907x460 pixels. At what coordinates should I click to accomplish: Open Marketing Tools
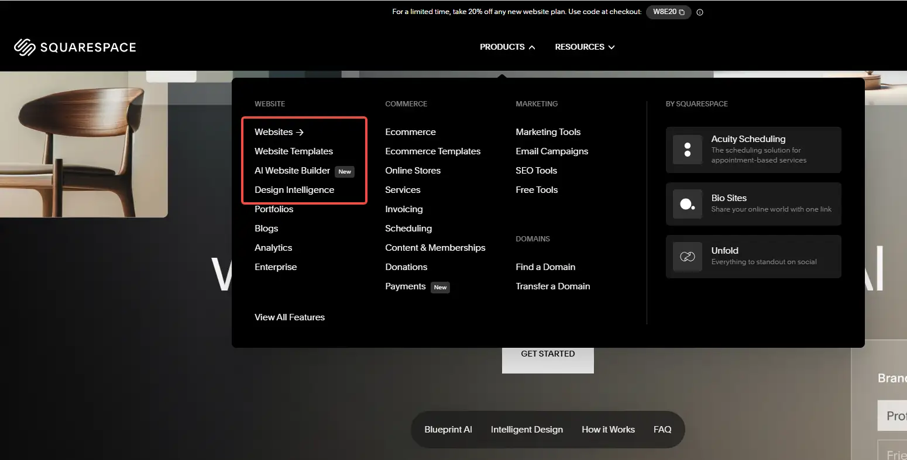pos(548,132)
